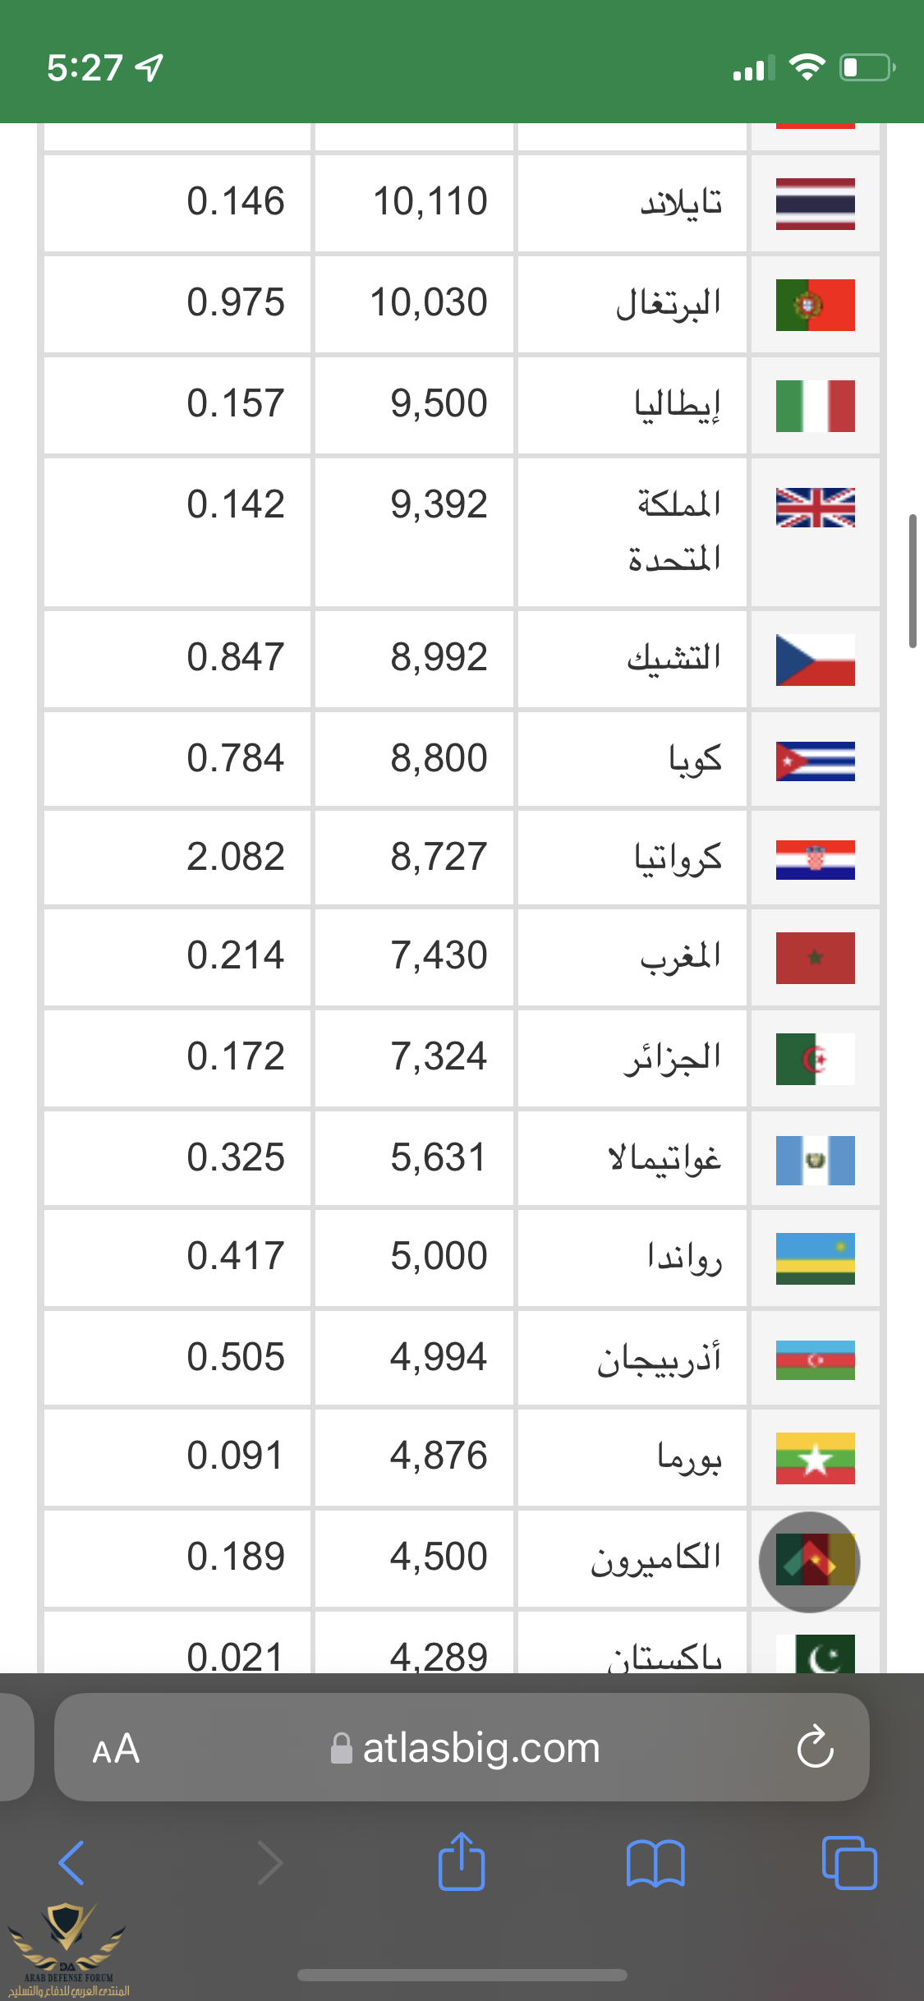Tap the Cameroon flag floating button
Screen dimensions: 924x2001
coord(810,1562)
